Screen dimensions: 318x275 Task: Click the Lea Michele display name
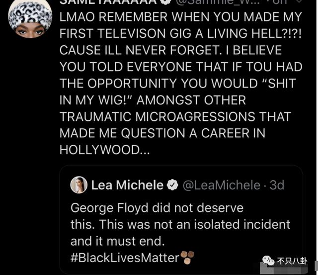click(127, 185)
